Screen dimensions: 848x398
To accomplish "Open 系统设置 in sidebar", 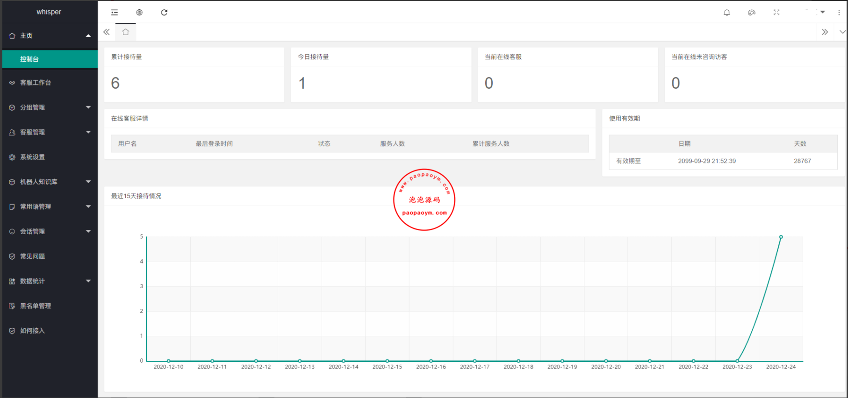I will click(x=32, y=157).
